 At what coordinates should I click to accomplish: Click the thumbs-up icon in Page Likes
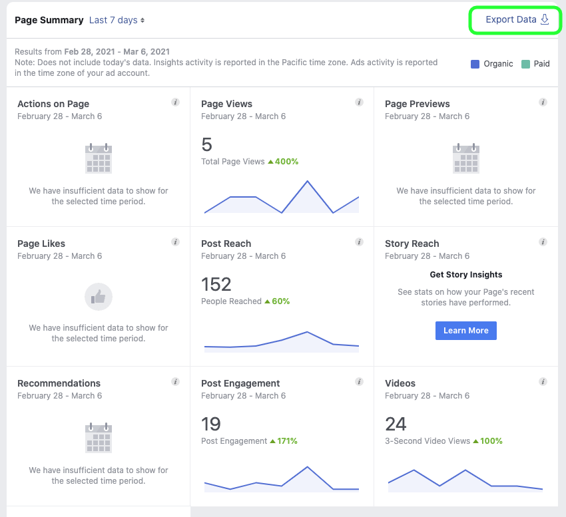(x=99, y=297)
